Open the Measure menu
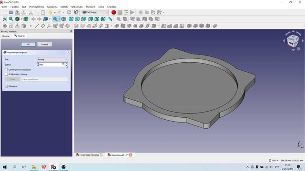This screenshot has height=171, width=305. pyautogui.click(x=91, y=7)
